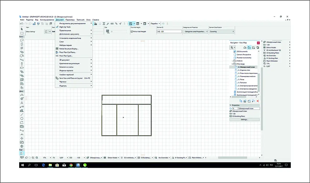
Task: Open File Explorer from the taskbar
Action: 50,165
